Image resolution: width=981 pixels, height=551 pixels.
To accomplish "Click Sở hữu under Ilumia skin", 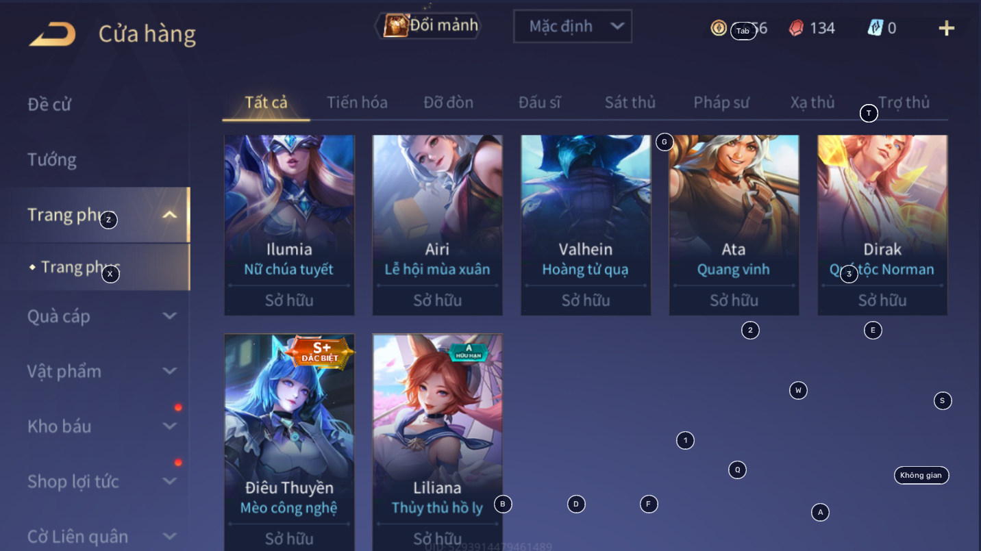I will coord(289,300).
